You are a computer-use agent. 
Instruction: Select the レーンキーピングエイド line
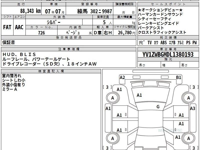[x=158, y=23]
